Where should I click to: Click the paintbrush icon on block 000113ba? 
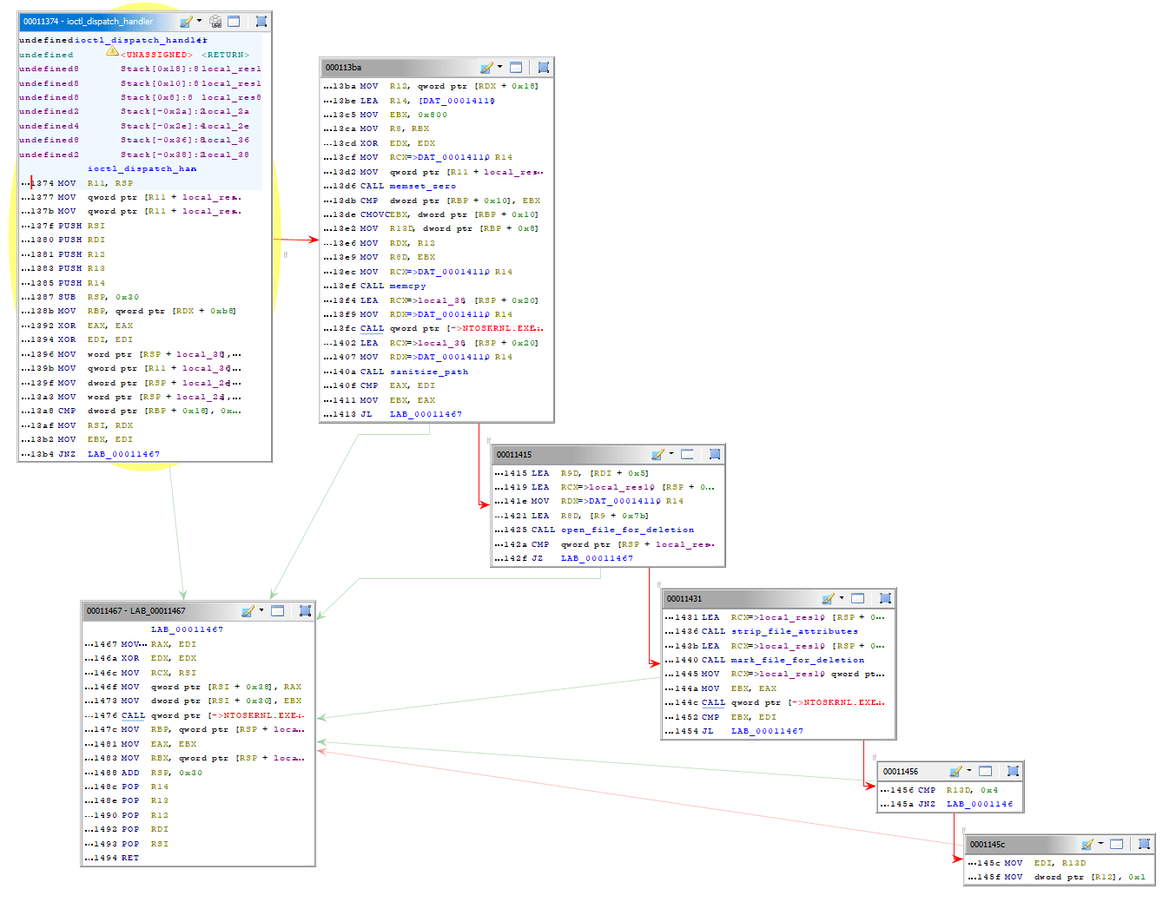coord(486,67)
